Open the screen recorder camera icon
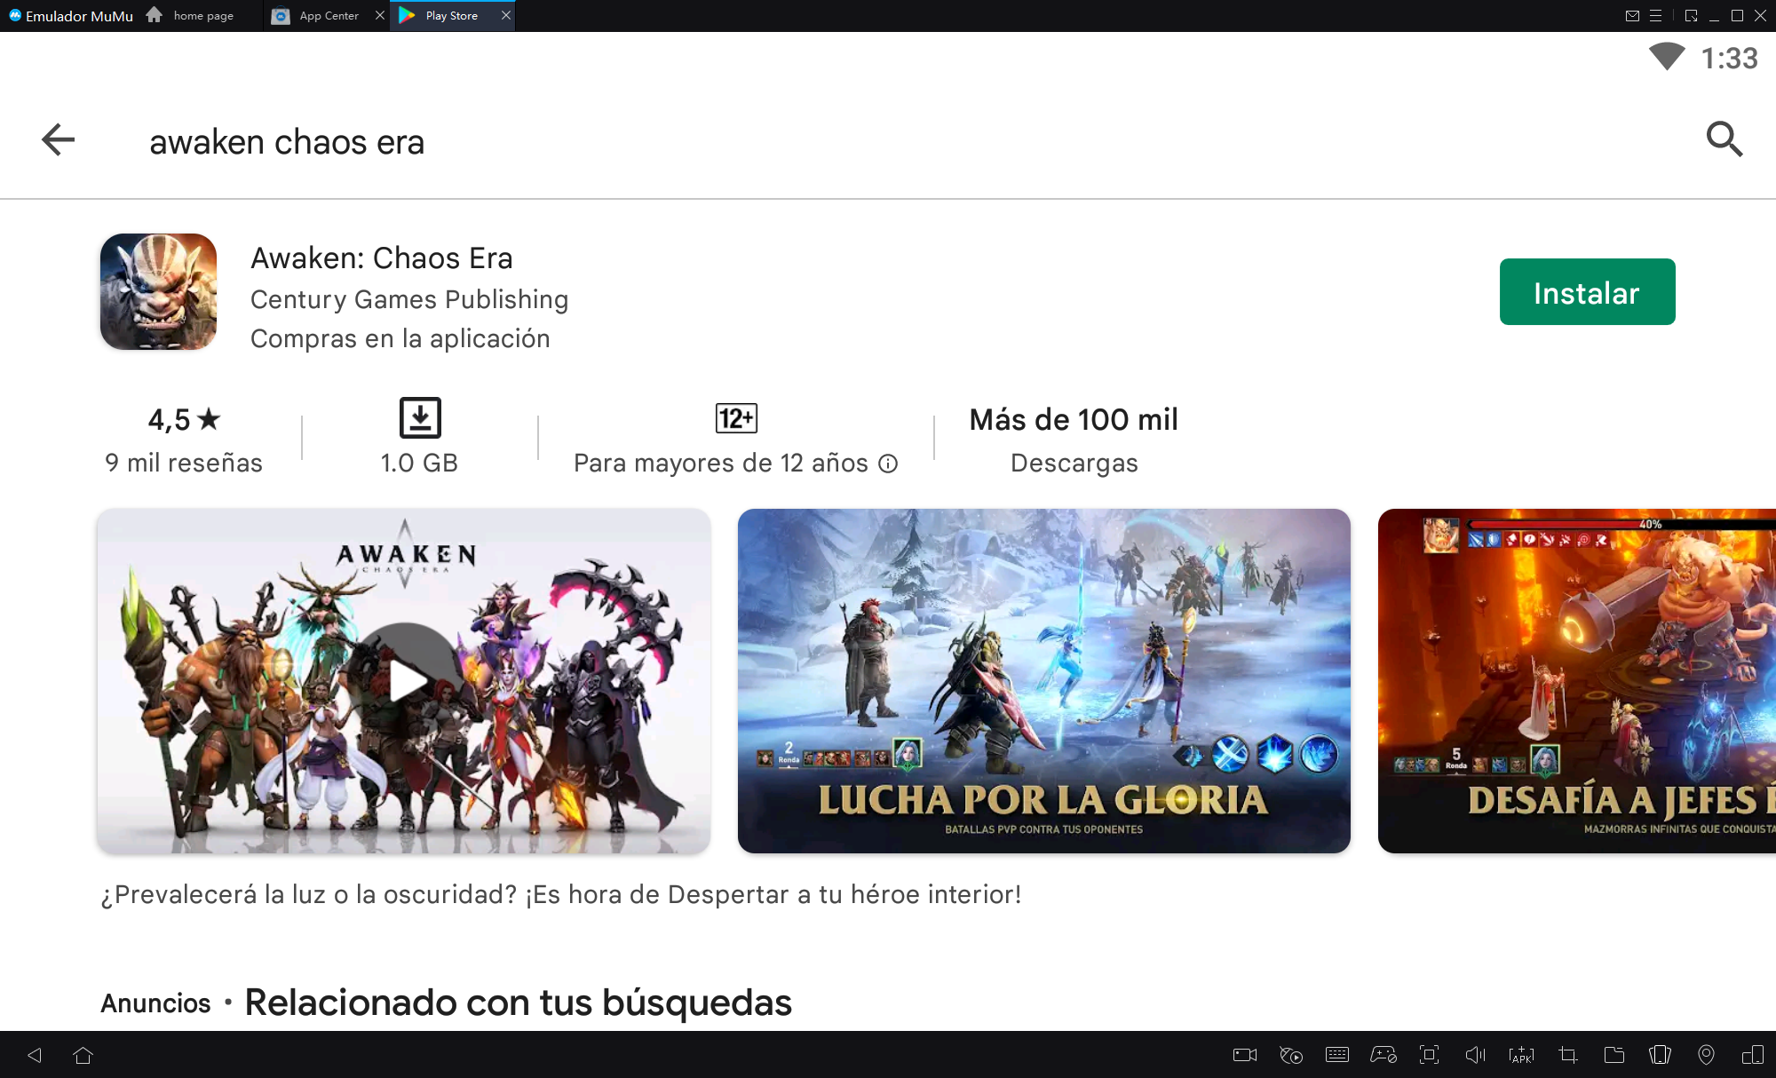Image resolution: width=1776 pixels, height=1078 pixels. click(x=1245, y=1055)
